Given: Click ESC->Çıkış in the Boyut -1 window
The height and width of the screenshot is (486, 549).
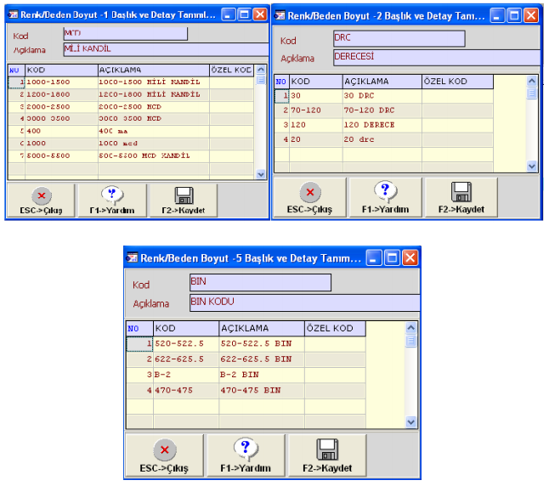Looking at the screenshot, I should click(x=40, y=200).
